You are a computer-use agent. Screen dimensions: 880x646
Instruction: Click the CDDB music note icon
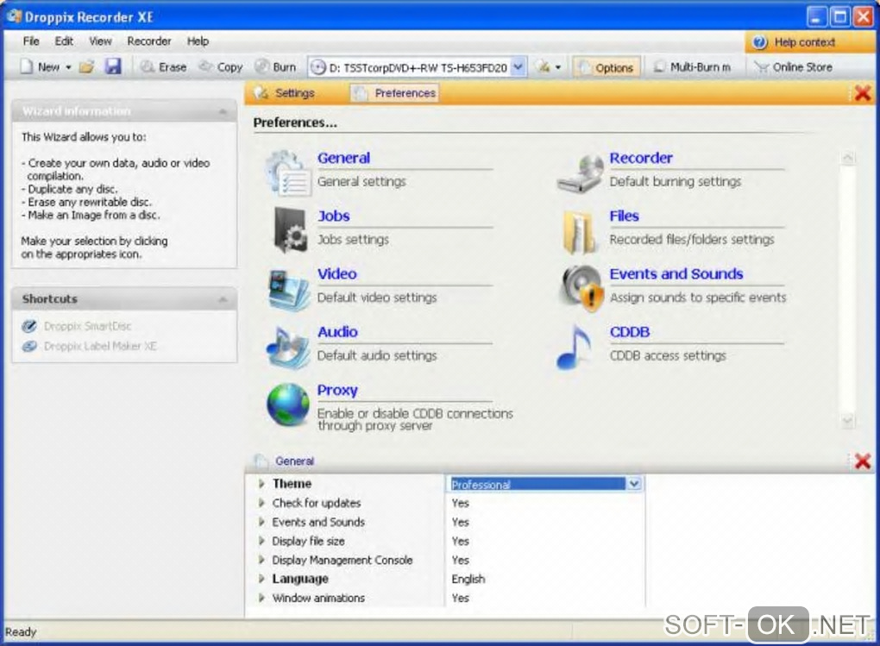click(x=575, y=347)
